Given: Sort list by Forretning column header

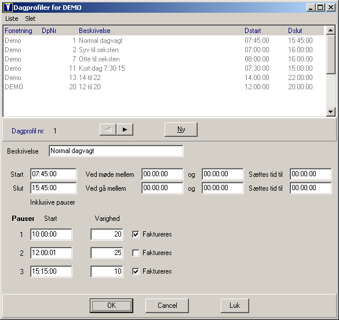Looking at the screenshot, I should click(19, 31).
